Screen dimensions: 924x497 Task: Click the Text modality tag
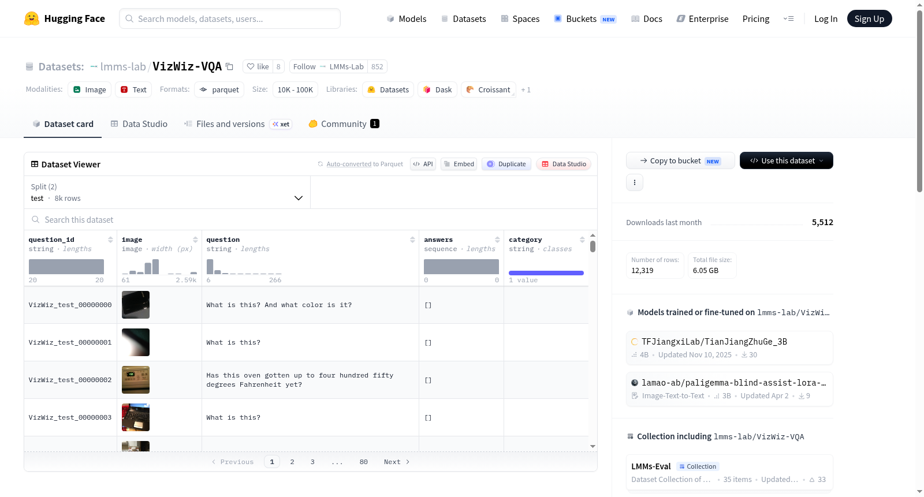click(133, 89)
